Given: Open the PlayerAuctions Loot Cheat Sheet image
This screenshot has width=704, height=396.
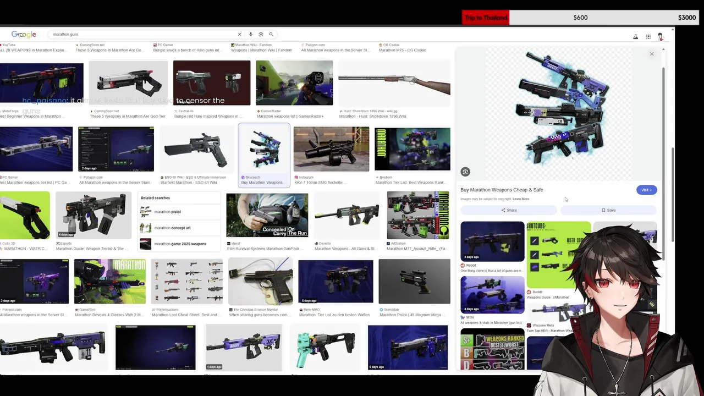Looking at the screenshot, I should [x=187, y=282].
